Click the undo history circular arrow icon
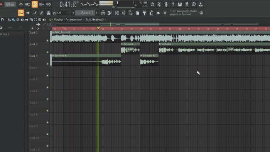 point(152,4)
